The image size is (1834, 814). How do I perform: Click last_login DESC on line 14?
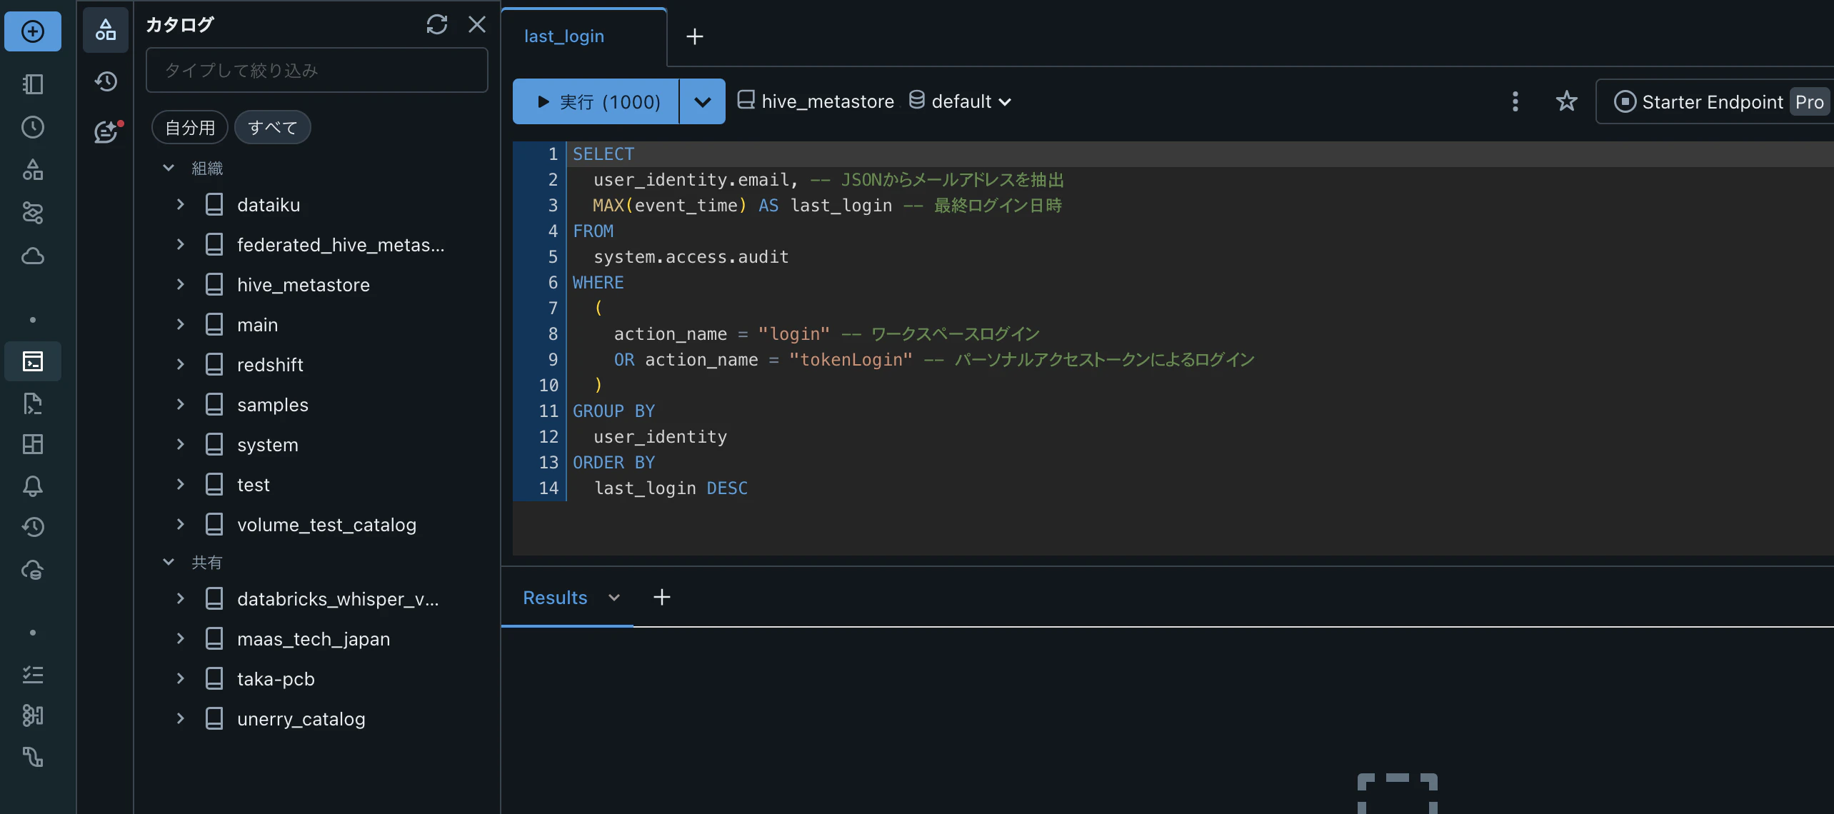(x=671, y=488)
